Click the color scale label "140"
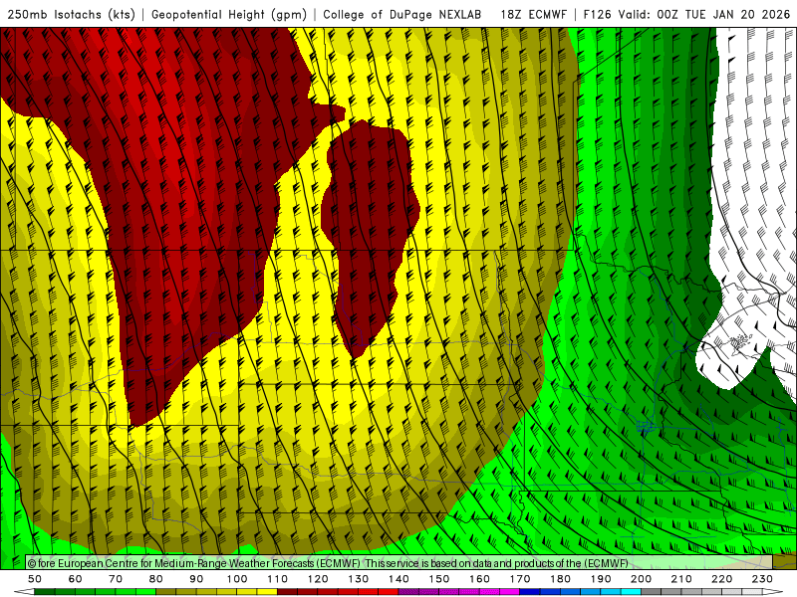This screenshot has height=597, width=797. point(398,579)
